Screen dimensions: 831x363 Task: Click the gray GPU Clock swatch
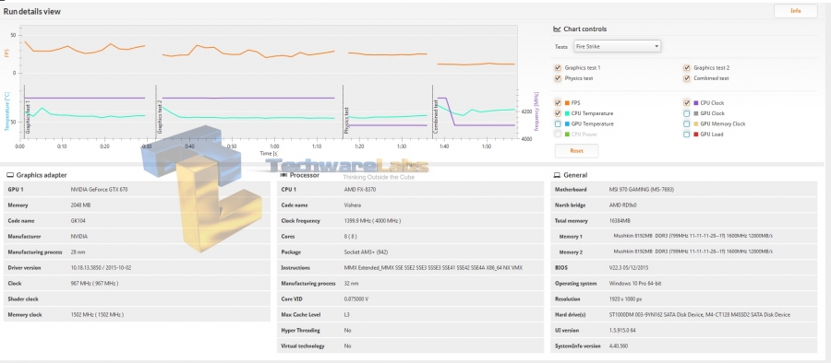click(x=696, y=113)
